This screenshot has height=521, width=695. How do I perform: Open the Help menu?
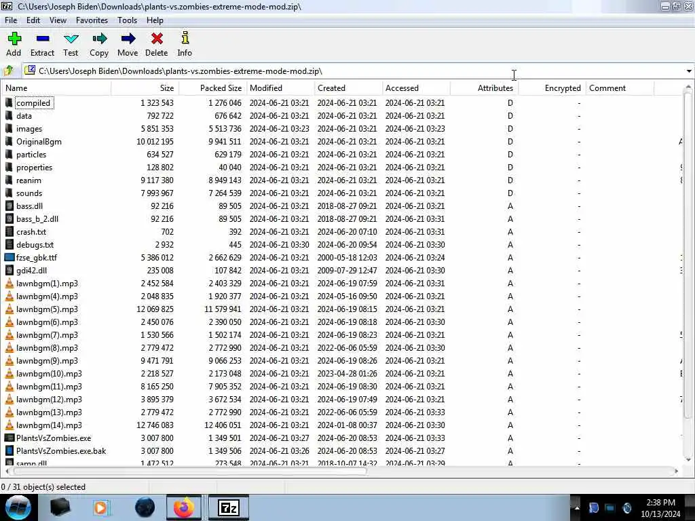[x=155, y=20]
